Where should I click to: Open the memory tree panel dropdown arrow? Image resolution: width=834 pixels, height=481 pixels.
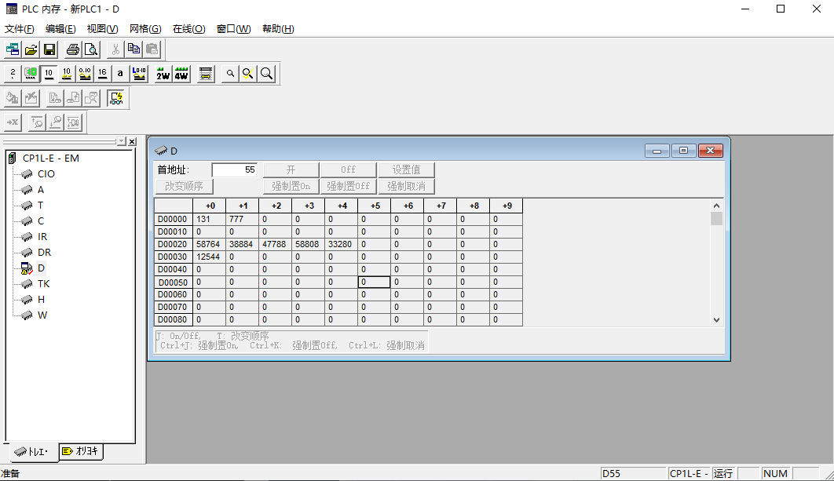pyautogui.click(x=122, y=141)
